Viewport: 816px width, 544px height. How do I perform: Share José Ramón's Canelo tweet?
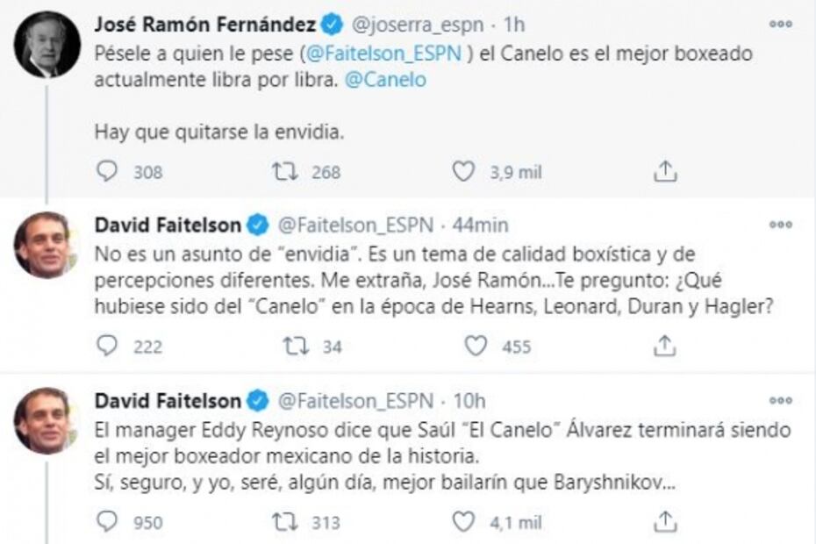click(663, 171)
